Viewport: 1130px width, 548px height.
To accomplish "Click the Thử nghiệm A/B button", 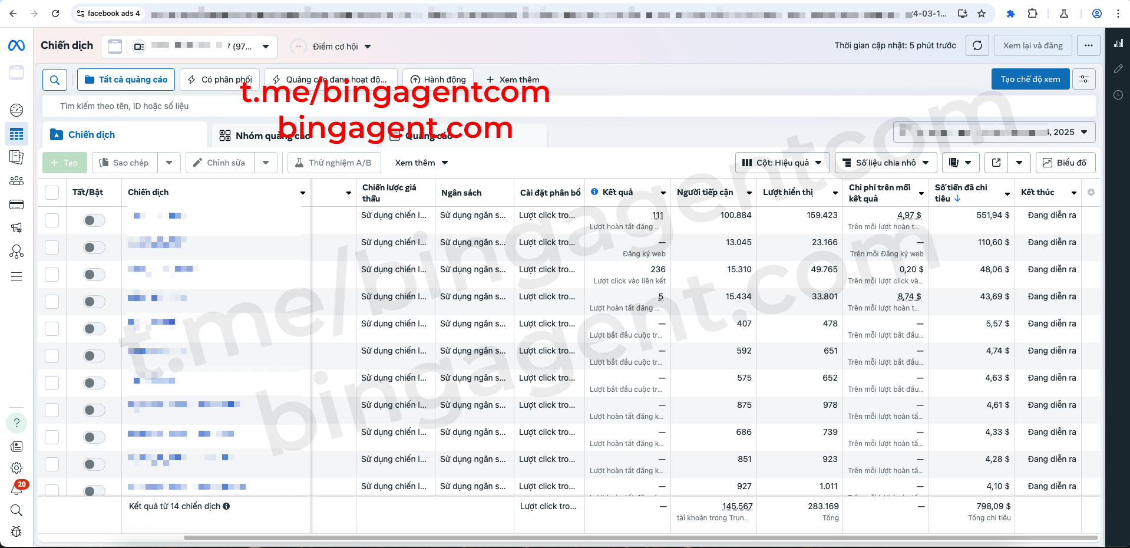I will (x=334, y=163).
